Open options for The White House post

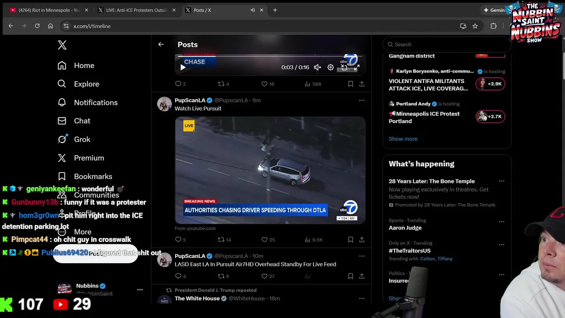(362, 299)
